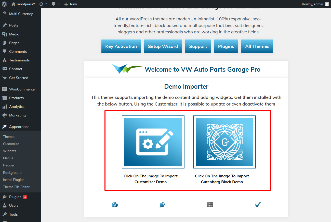
Task: Launch the Setup Wizard button
Action: tap(163, 46)
